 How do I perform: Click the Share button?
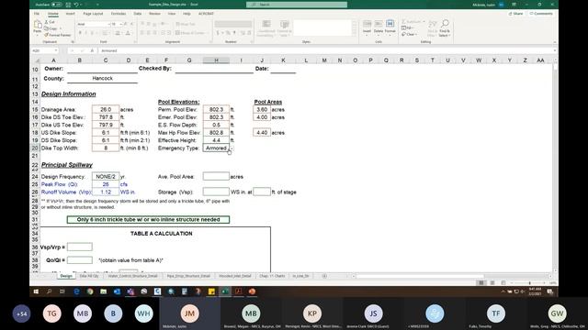click(515, 14)
